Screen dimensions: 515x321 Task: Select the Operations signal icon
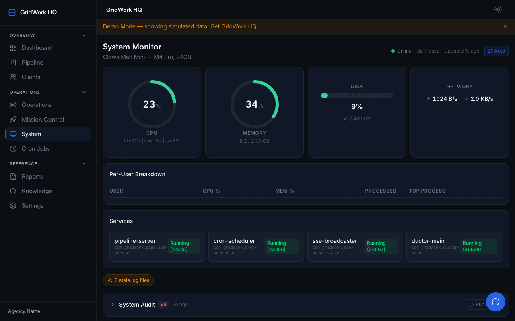[x=13, y=105]
